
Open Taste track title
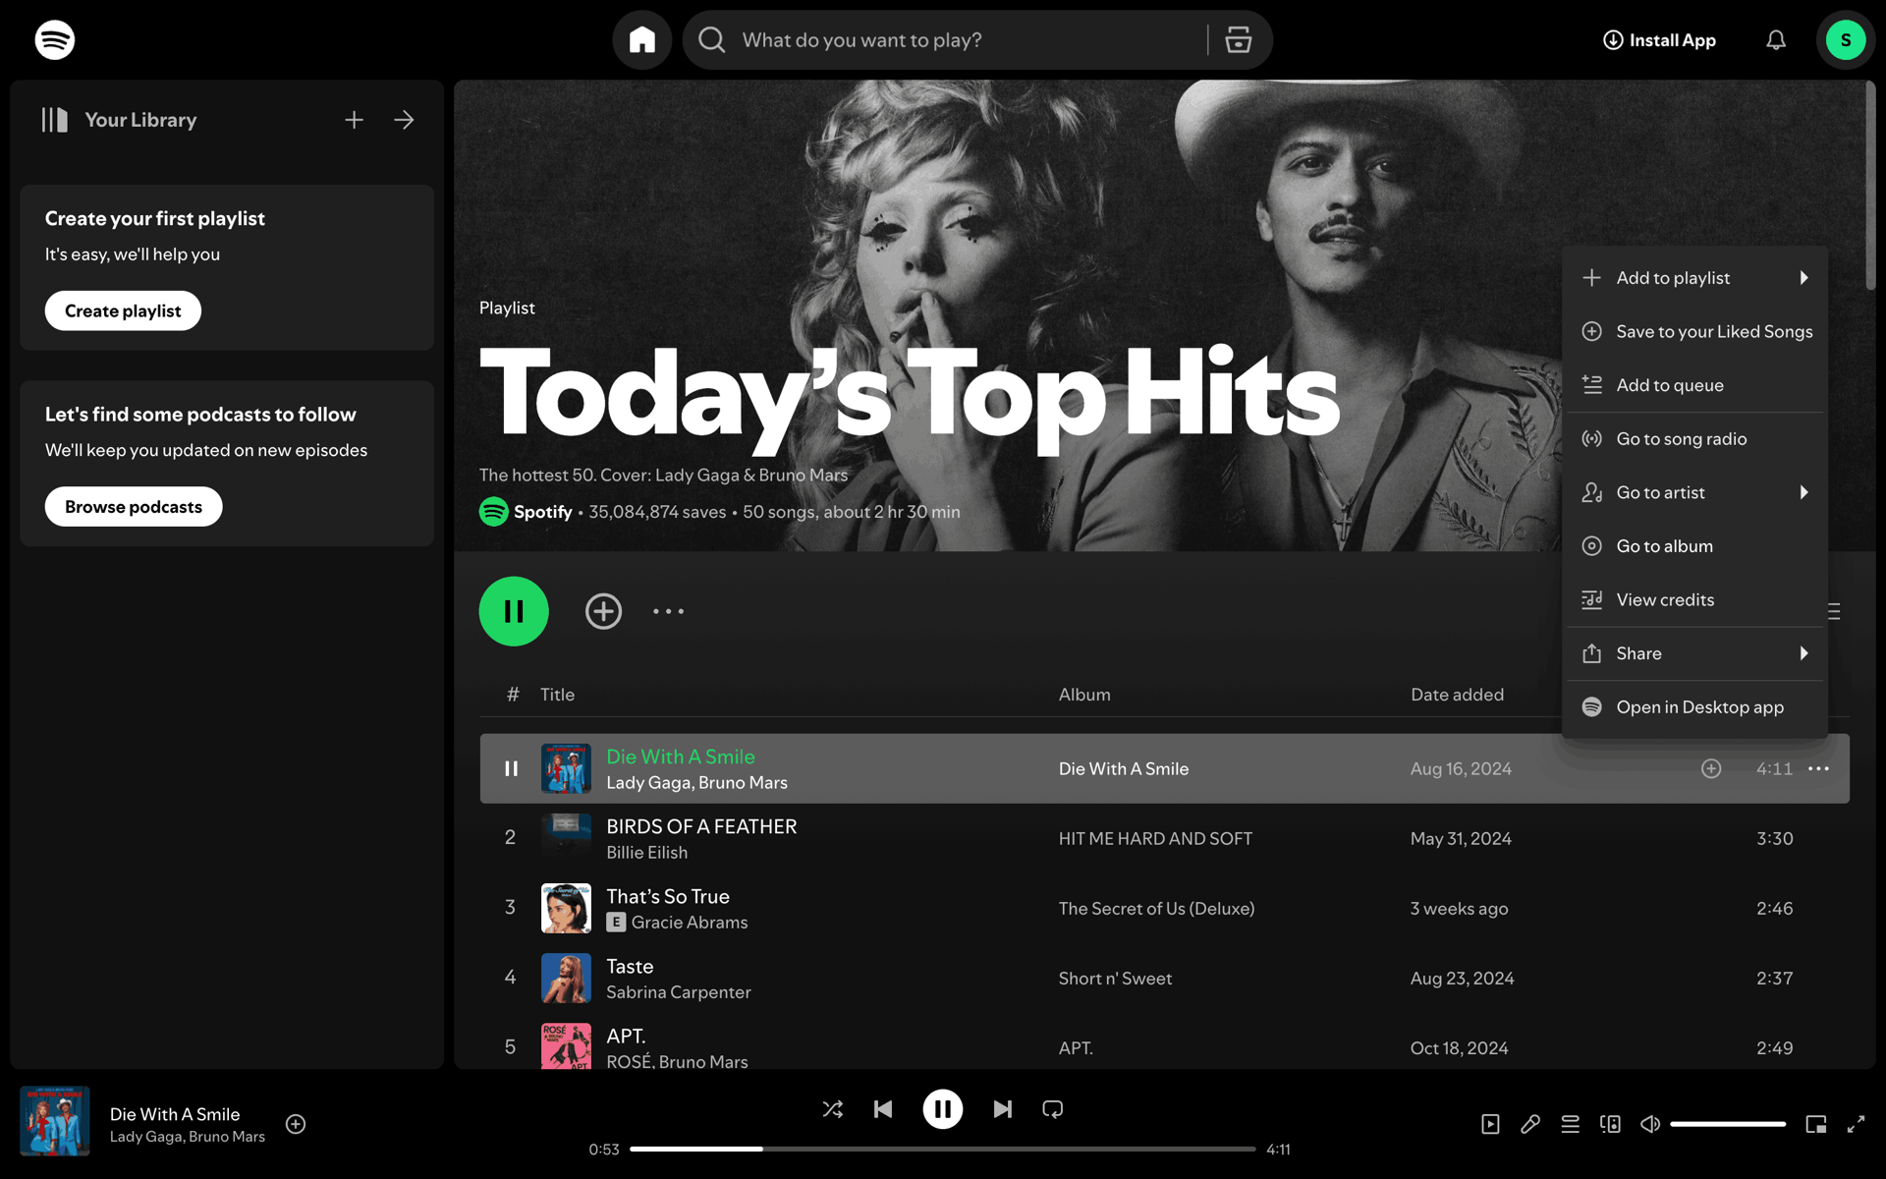pos(630,967)
